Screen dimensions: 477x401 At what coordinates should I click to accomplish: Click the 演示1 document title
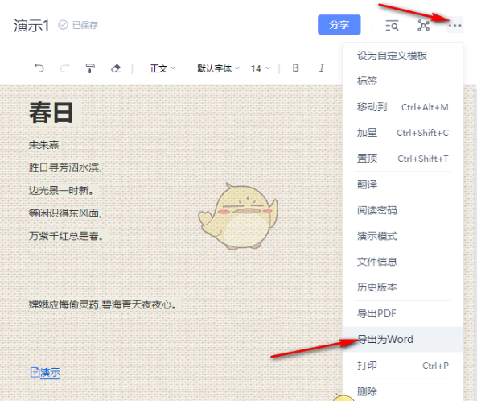[x=31, y=25]
